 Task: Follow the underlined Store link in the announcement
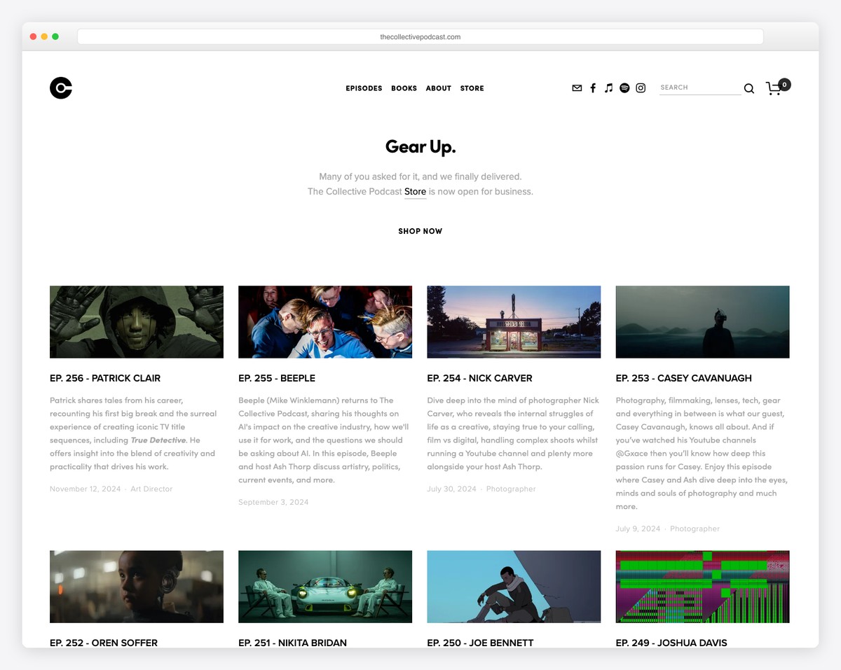tap(415, 191)
